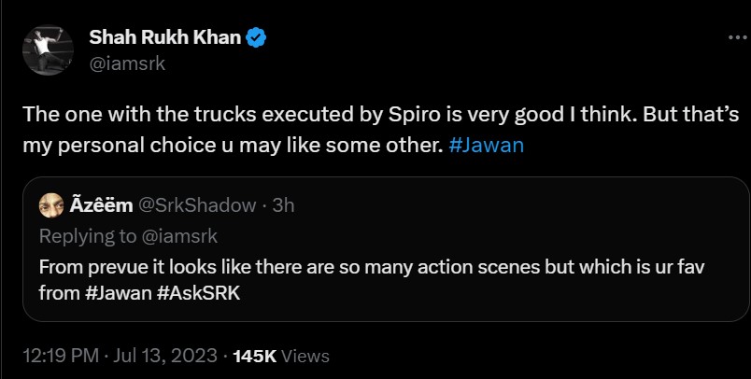Click the blue verified badge
Image resolution: width=751 pixels, height=379 pixels.
click(x=256, y=37)
